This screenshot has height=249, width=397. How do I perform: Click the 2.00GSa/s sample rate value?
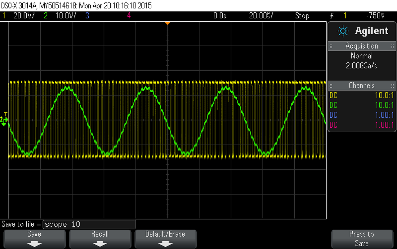362,65
